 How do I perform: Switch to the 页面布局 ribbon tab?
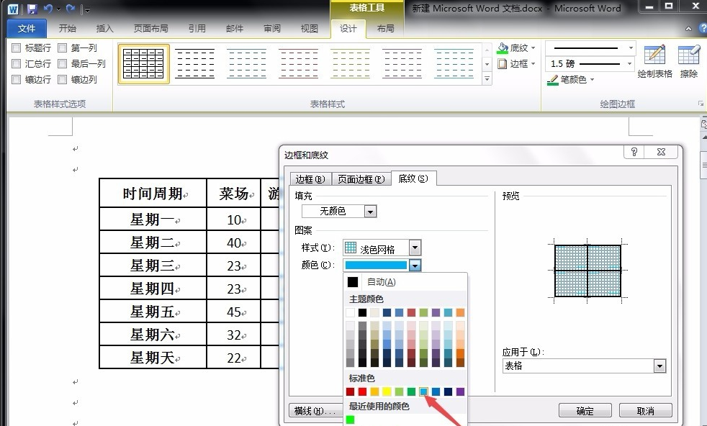[150, 28]
